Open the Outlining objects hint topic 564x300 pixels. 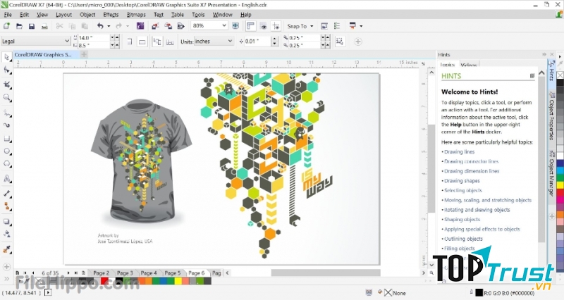(x=463, y=239)
